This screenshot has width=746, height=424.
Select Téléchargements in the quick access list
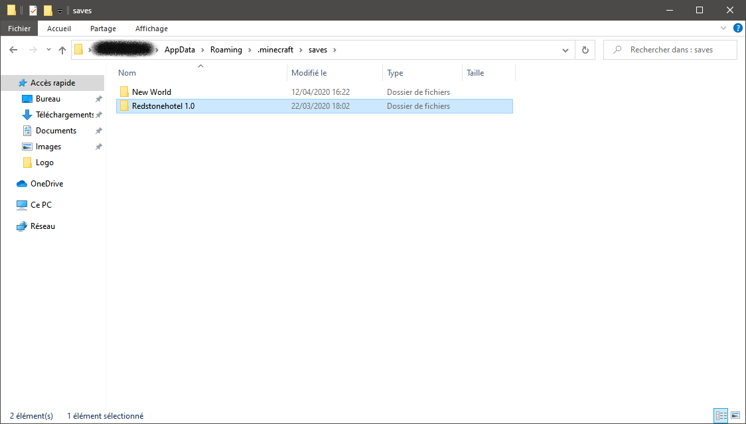[x=60, y=114]
